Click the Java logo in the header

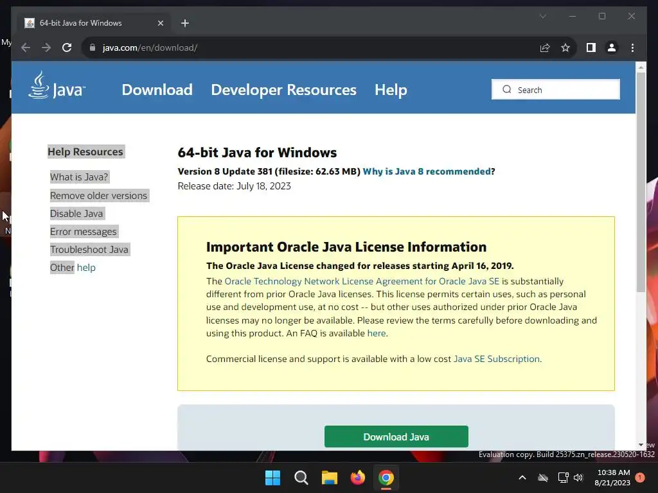click(x=57, y=85)
